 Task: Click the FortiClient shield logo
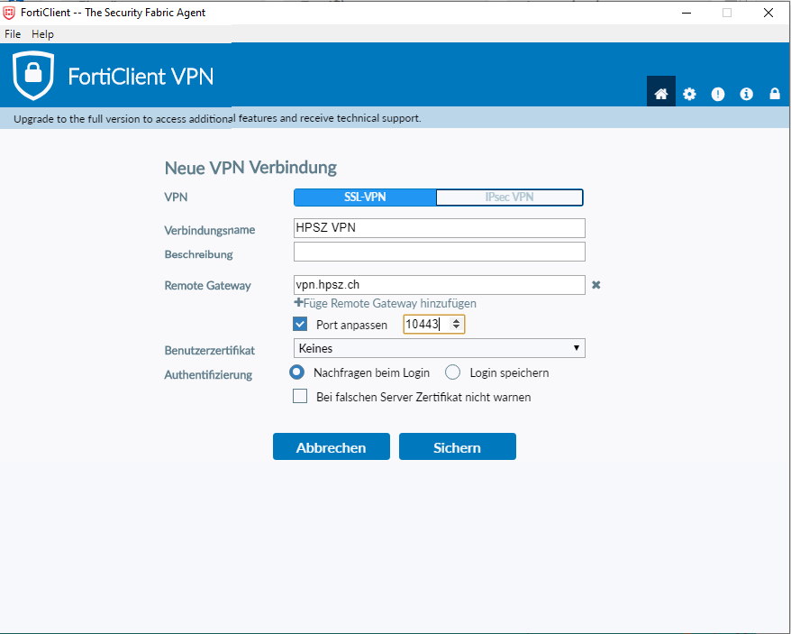(33, 76)
